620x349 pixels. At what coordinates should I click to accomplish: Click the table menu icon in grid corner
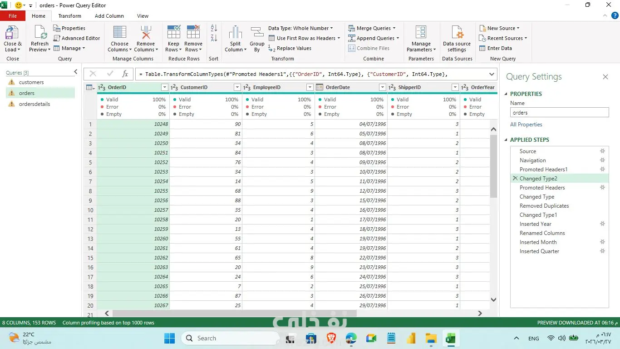point(90,87)
